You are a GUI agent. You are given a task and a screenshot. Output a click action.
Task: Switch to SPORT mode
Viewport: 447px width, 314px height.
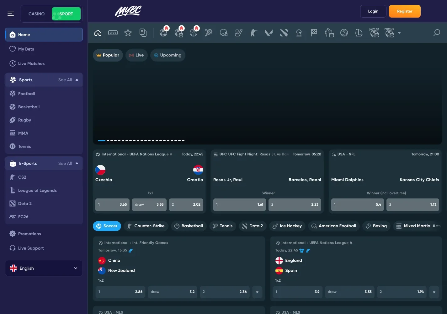66,14
